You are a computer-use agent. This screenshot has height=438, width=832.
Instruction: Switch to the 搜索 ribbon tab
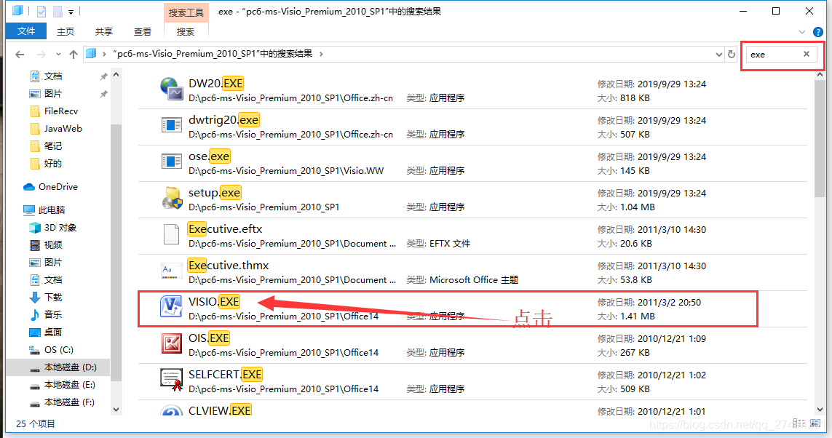[185, 32]
